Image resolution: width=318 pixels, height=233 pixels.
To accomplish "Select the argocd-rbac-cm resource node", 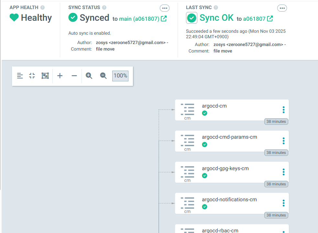I will click(232, 228).
